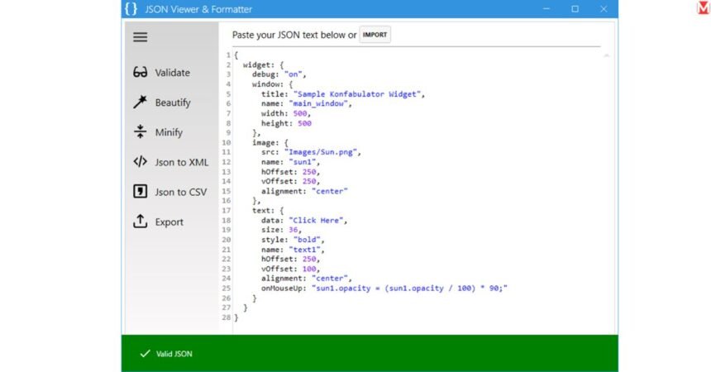The width and height of the screenshot is (711, 372).
Task: Click the vOffset value on line 14
Action: coord(309,181)
